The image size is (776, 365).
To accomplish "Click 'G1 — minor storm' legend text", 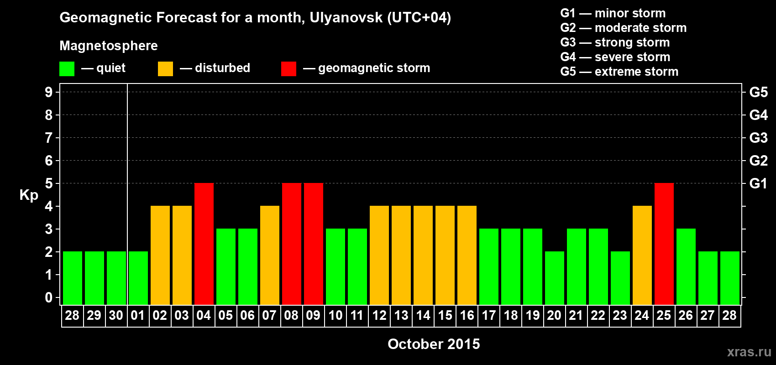I will (x=613, y=13).
